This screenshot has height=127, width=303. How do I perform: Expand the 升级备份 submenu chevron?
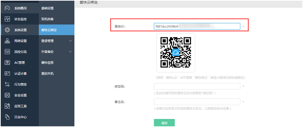tap(70, 52)
